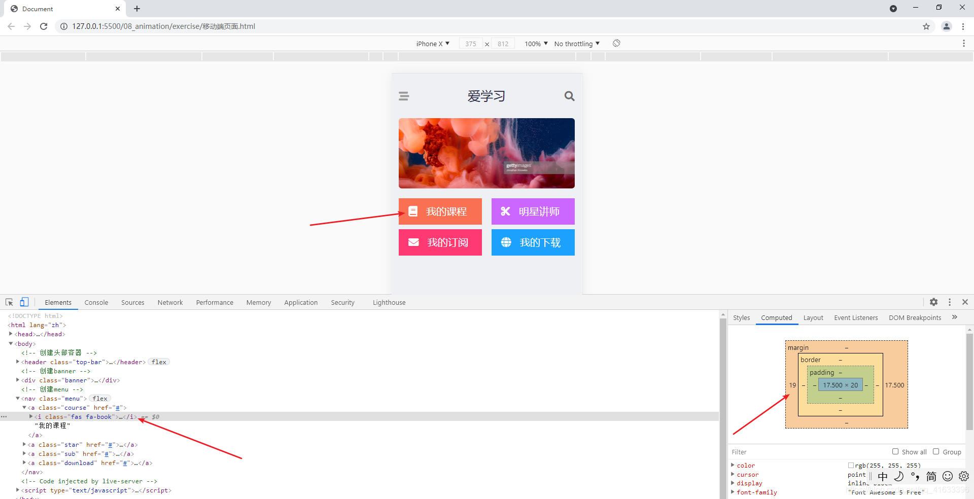Screen dimensions: 974x499
Task: Open device toolbar more options menu
Action: tap(964, 44)
